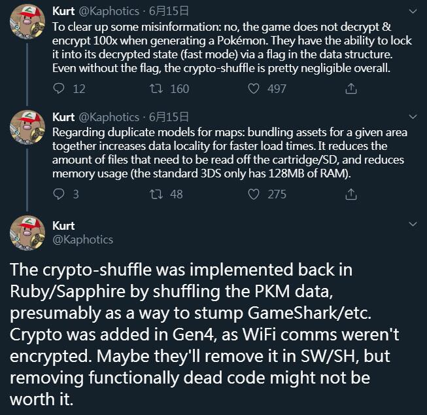
Task: Share the duplicate models tweet
Action: pos(350,194)
